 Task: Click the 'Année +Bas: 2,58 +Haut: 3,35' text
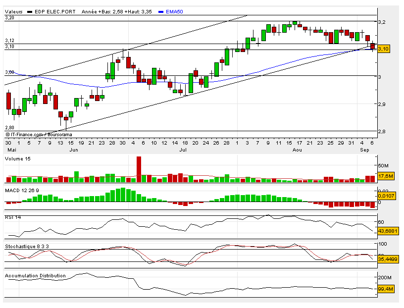[x=117, y=11]
